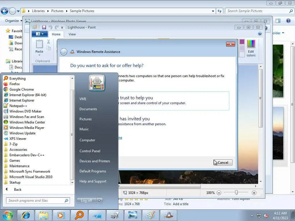Expand the Accessories folder
The width and height of the screenshot is (295, 221).
pyautogui.click(x=16, y=149)
